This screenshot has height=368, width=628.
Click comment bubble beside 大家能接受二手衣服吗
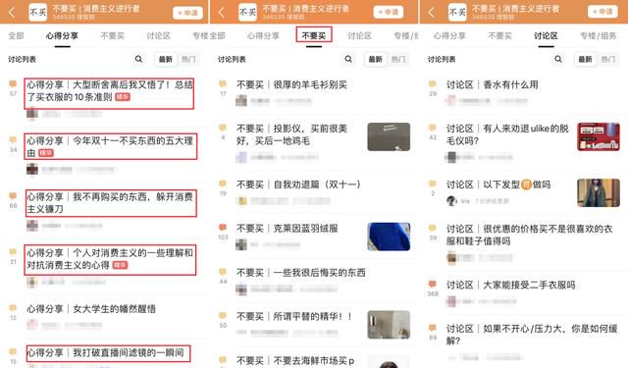[432, 284]
